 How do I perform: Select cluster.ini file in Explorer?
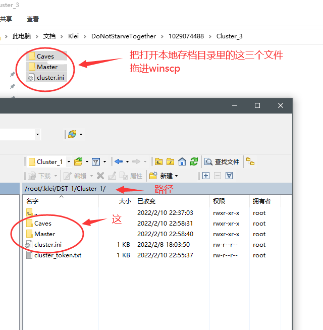46,77
